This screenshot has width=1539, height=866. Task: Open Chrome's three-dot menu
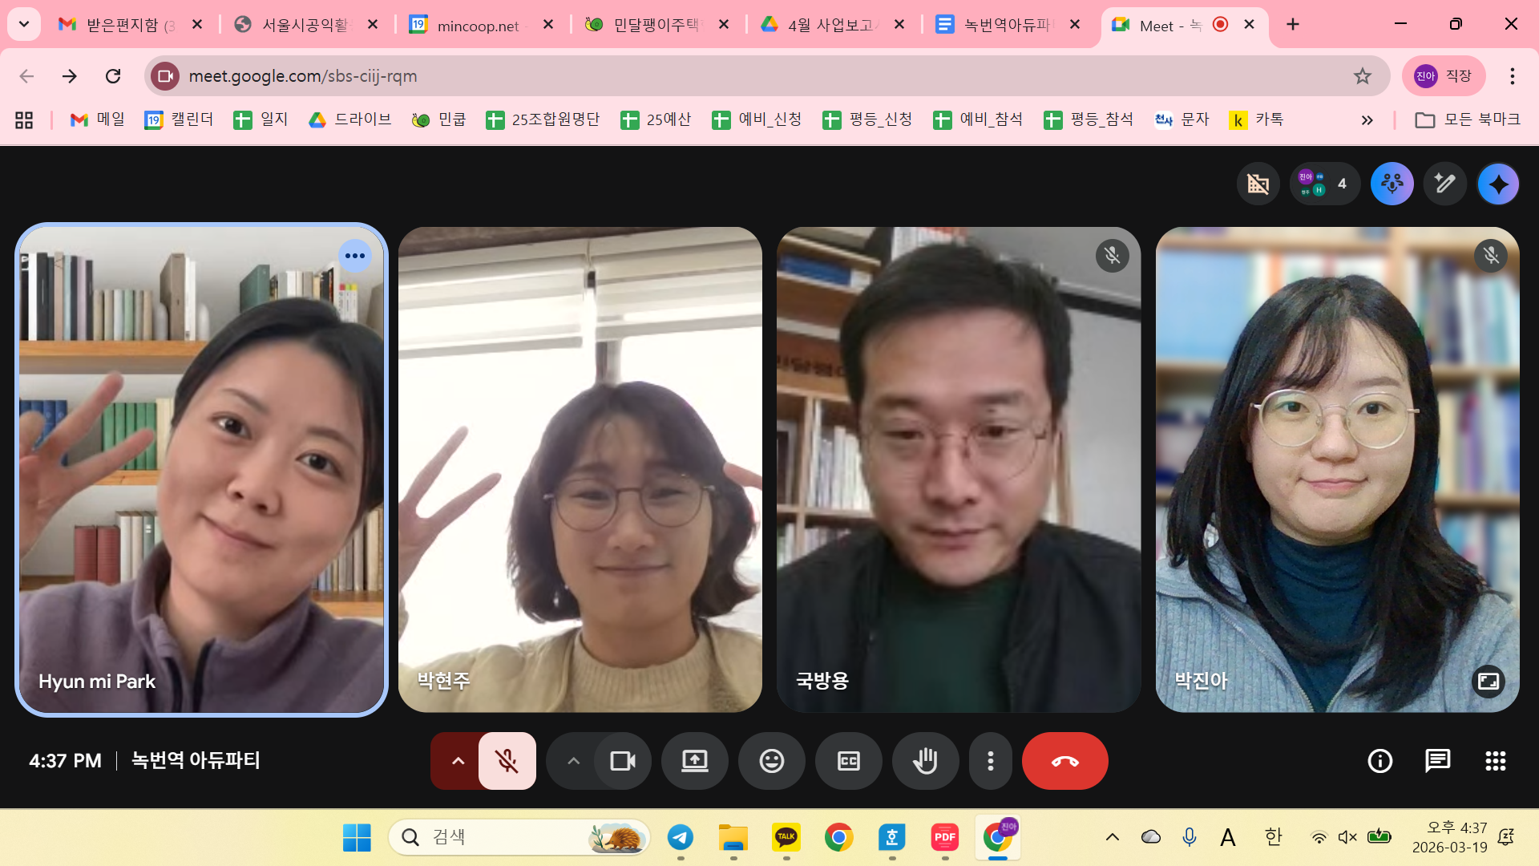pos(1513,76)
